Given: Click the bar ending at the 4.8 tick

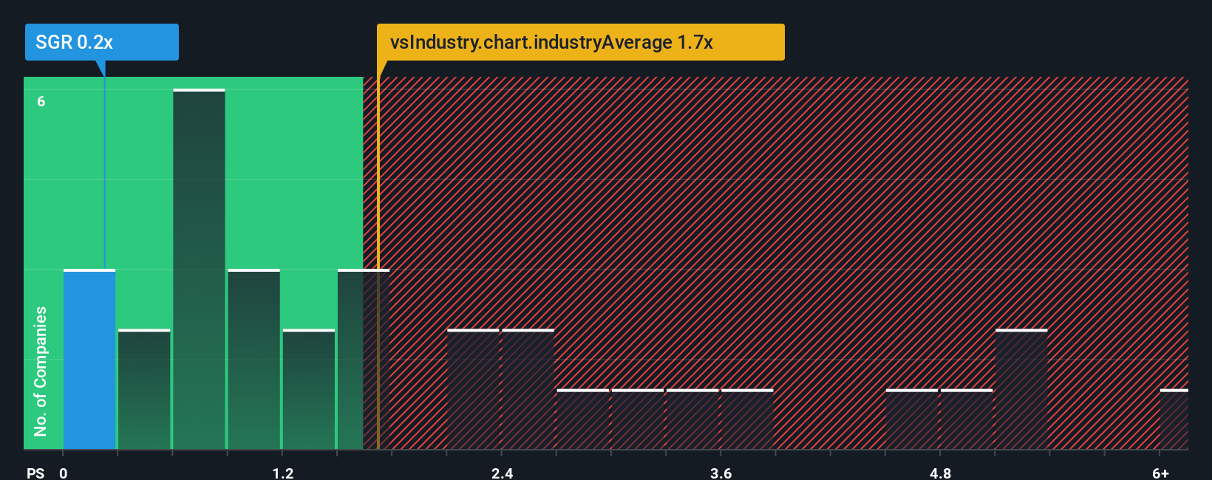Looking at the screenshot, I should (x=912, y=419).
